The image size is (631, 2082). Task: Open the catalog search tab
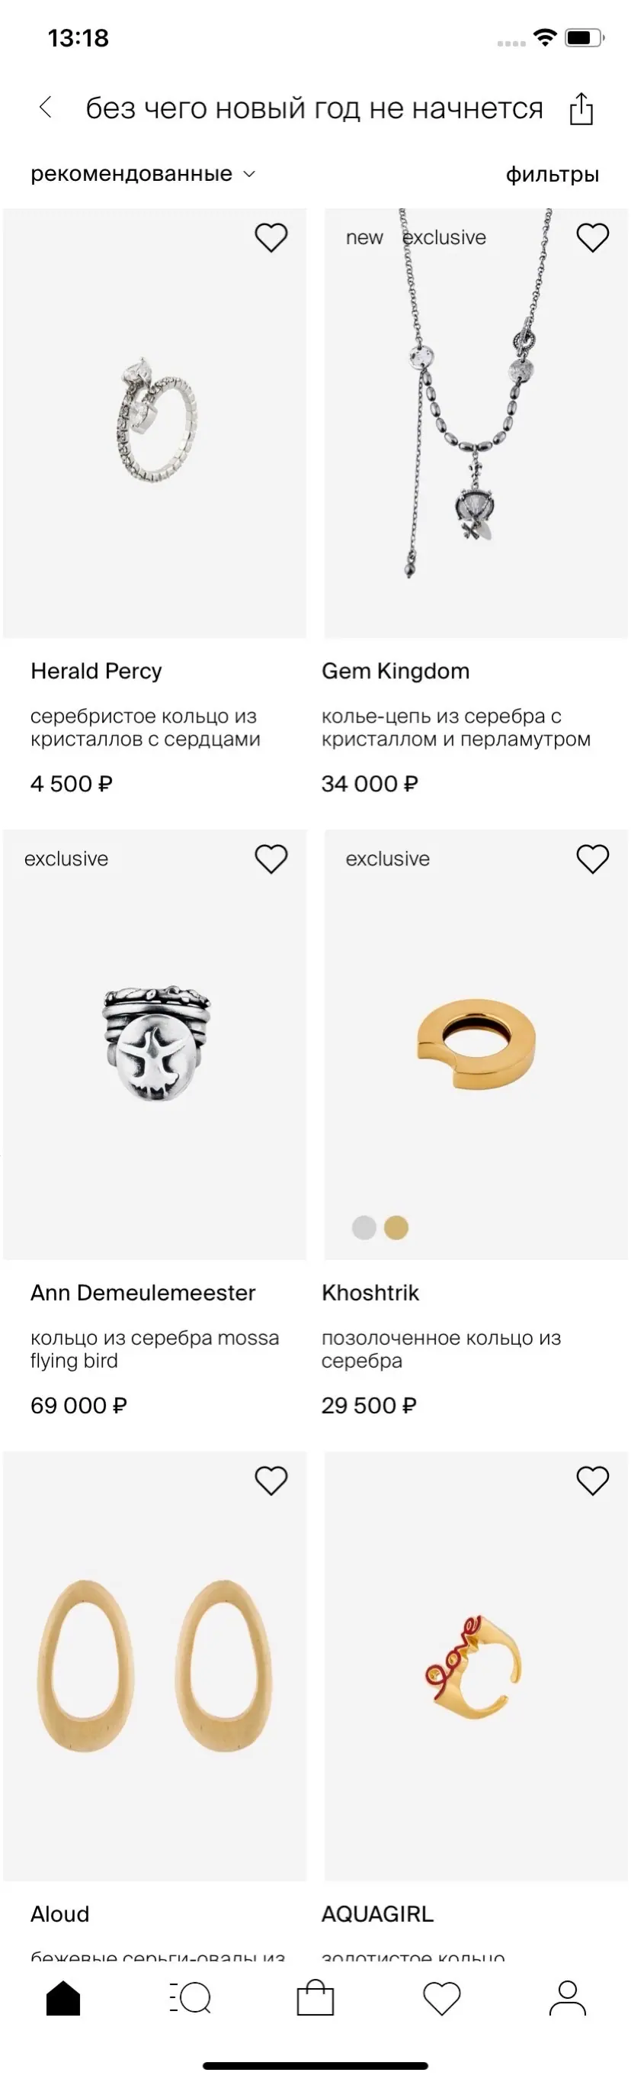(191, 1999)
